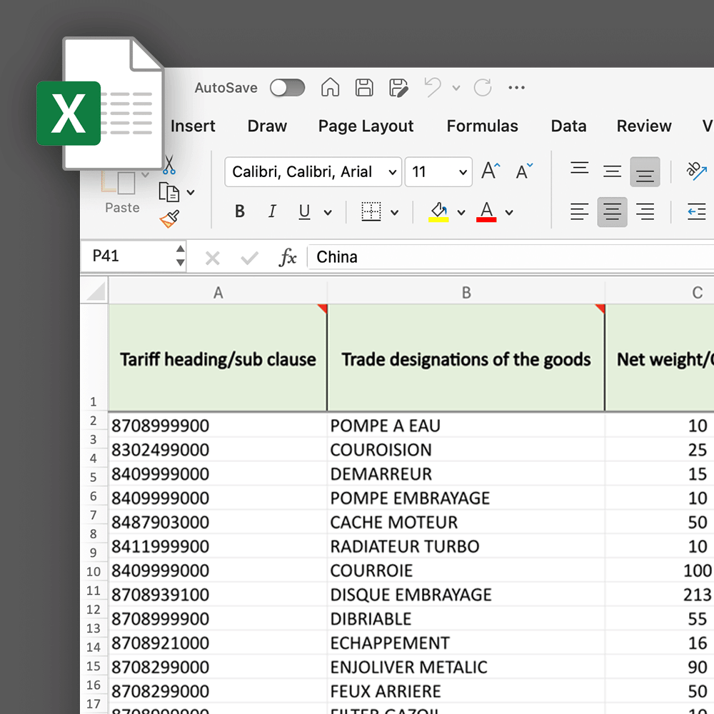Align text to the left
This screenshot has height=714, width=714.
[x=579, y=212]
